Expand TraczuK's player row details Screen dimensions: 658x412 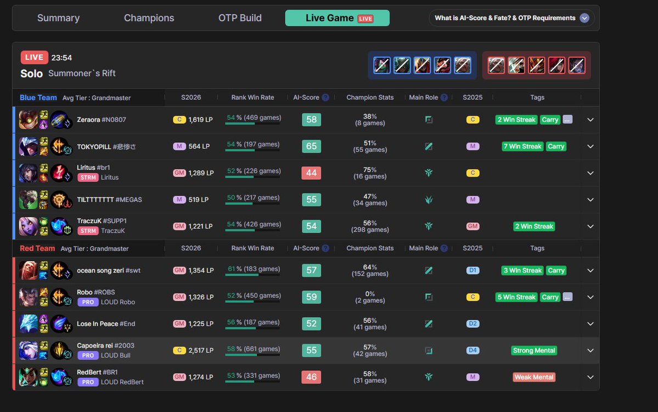point(590,226)
